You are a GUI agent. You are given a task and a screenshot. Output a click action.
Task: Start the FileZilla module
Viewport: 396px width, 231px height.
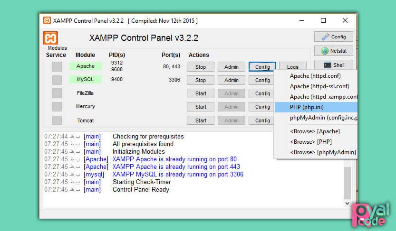[201, 93]
